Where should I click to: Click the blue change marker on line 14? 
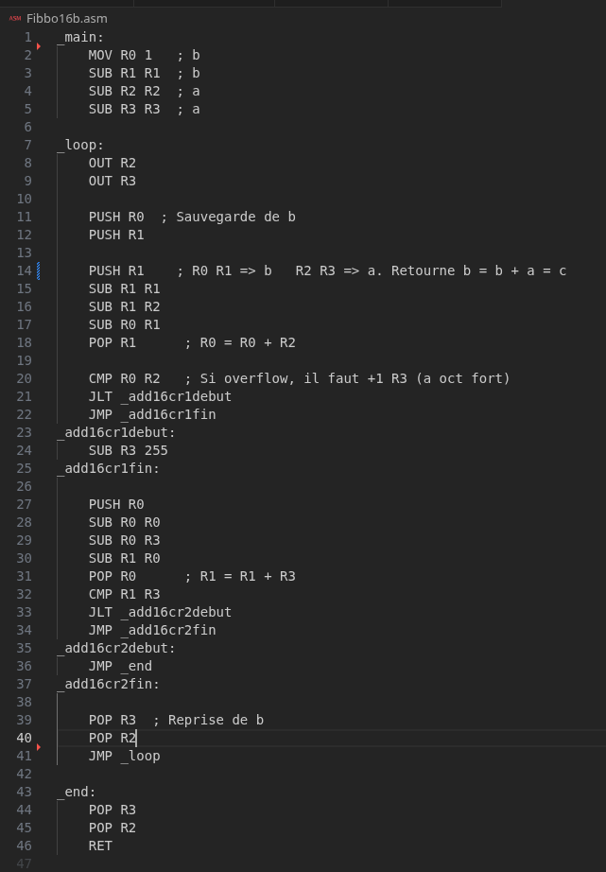39,270
